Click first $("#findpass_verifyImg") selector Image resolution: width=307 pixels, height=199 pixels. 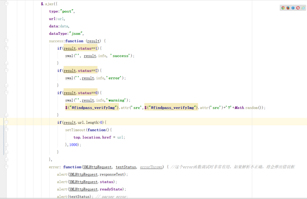(x=92, y=108)
